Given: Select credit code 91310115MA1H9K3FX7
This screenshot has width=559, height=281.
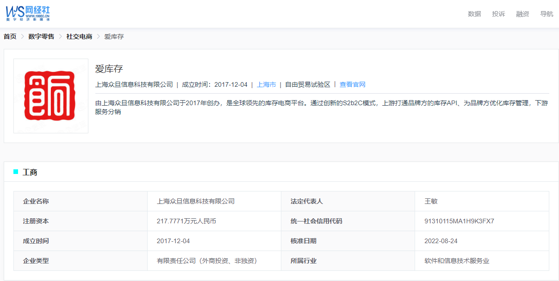Looking at the screenshot, I should 459,221.
